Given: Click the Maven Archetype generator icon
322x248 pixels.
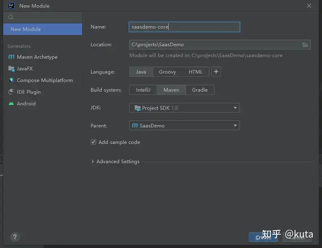Looking at the screenshot, I should [x=11, y=57].
